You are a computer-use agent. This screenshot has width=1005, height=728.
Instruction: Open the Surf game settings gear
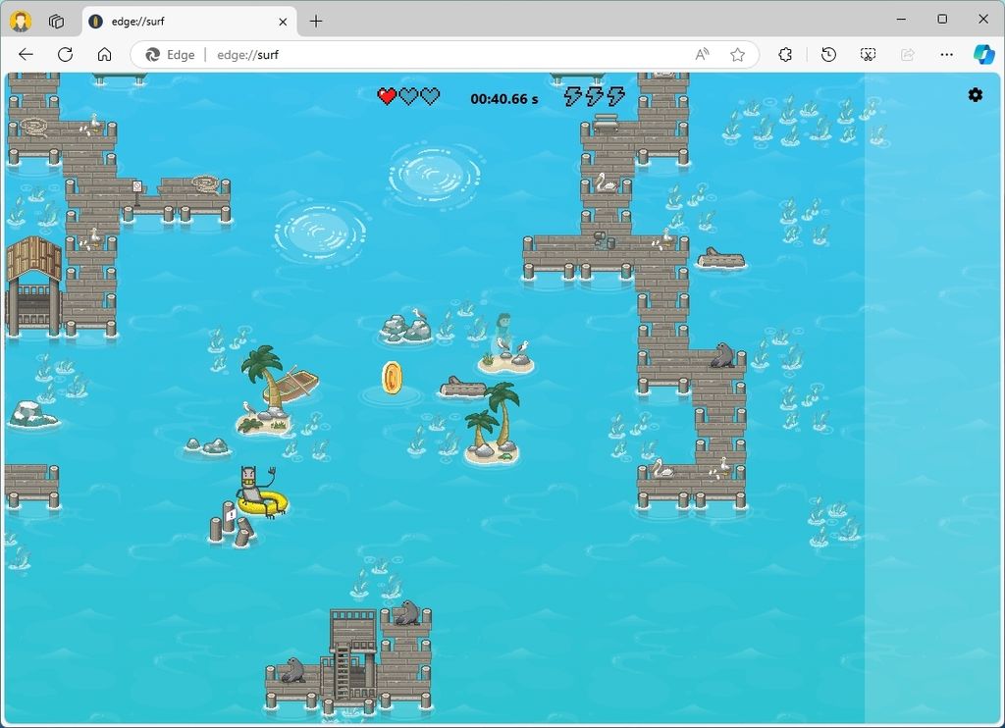pyautogui.click(x=975, y=95)
